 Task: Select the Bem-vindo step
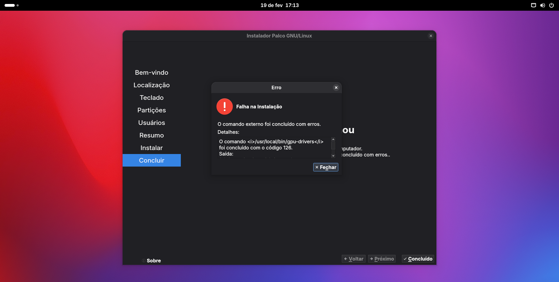coord(151,73)
